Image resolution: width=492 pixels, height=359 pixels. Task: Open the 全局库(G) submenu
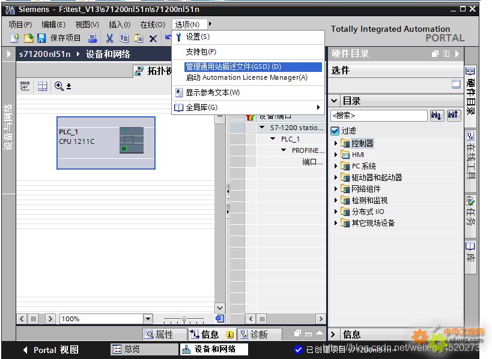(x=248, y=107)
